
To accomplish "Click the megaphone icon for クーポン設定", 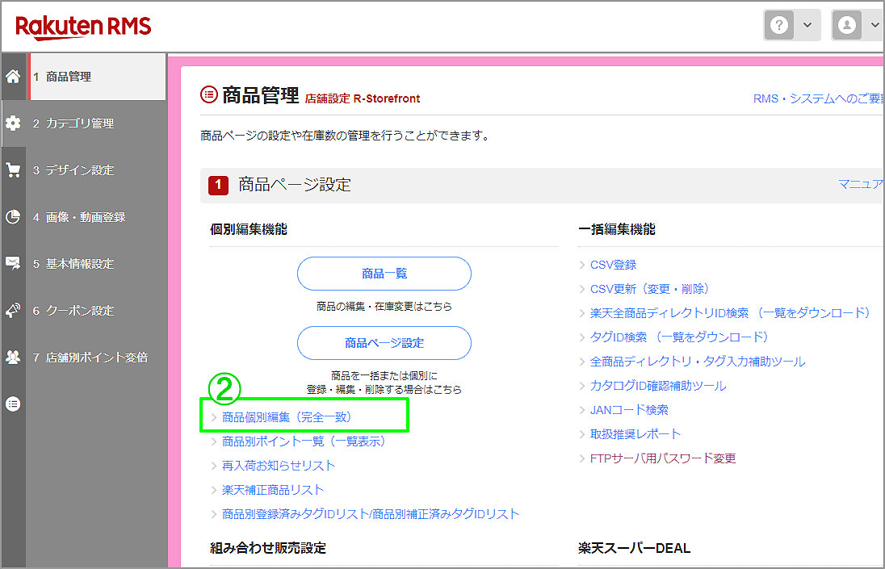I will (x=13, y=310).
